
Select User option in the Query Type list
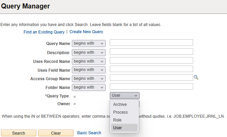[118, 128]
